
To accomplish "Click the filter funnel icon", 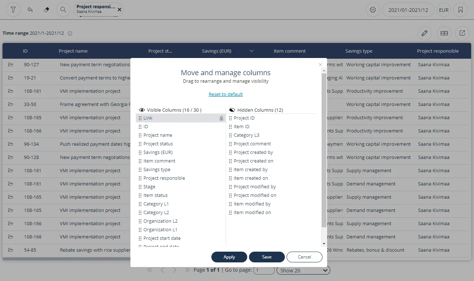I will 13,10.
